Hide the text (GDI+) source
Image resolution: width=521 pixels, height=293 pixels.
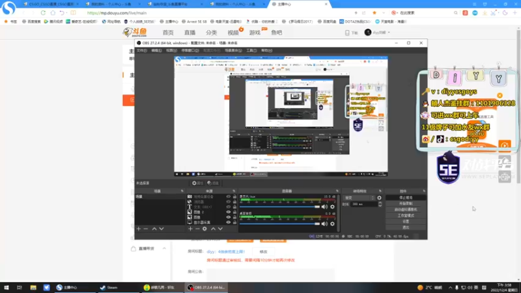[229, 207]
